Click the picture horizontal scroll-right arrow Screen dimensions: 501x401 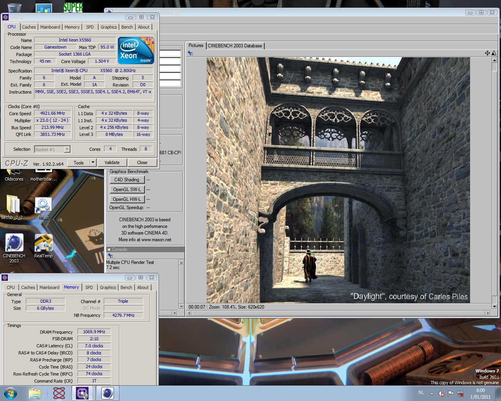pyautogui.click(x=488, y=313)
